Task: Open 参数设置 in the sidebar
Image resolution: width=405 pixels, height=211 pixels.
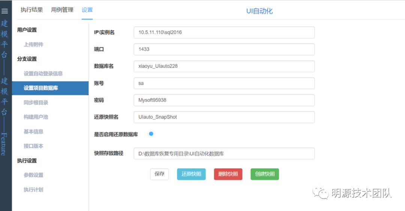Action: click(x=33, y=175)
